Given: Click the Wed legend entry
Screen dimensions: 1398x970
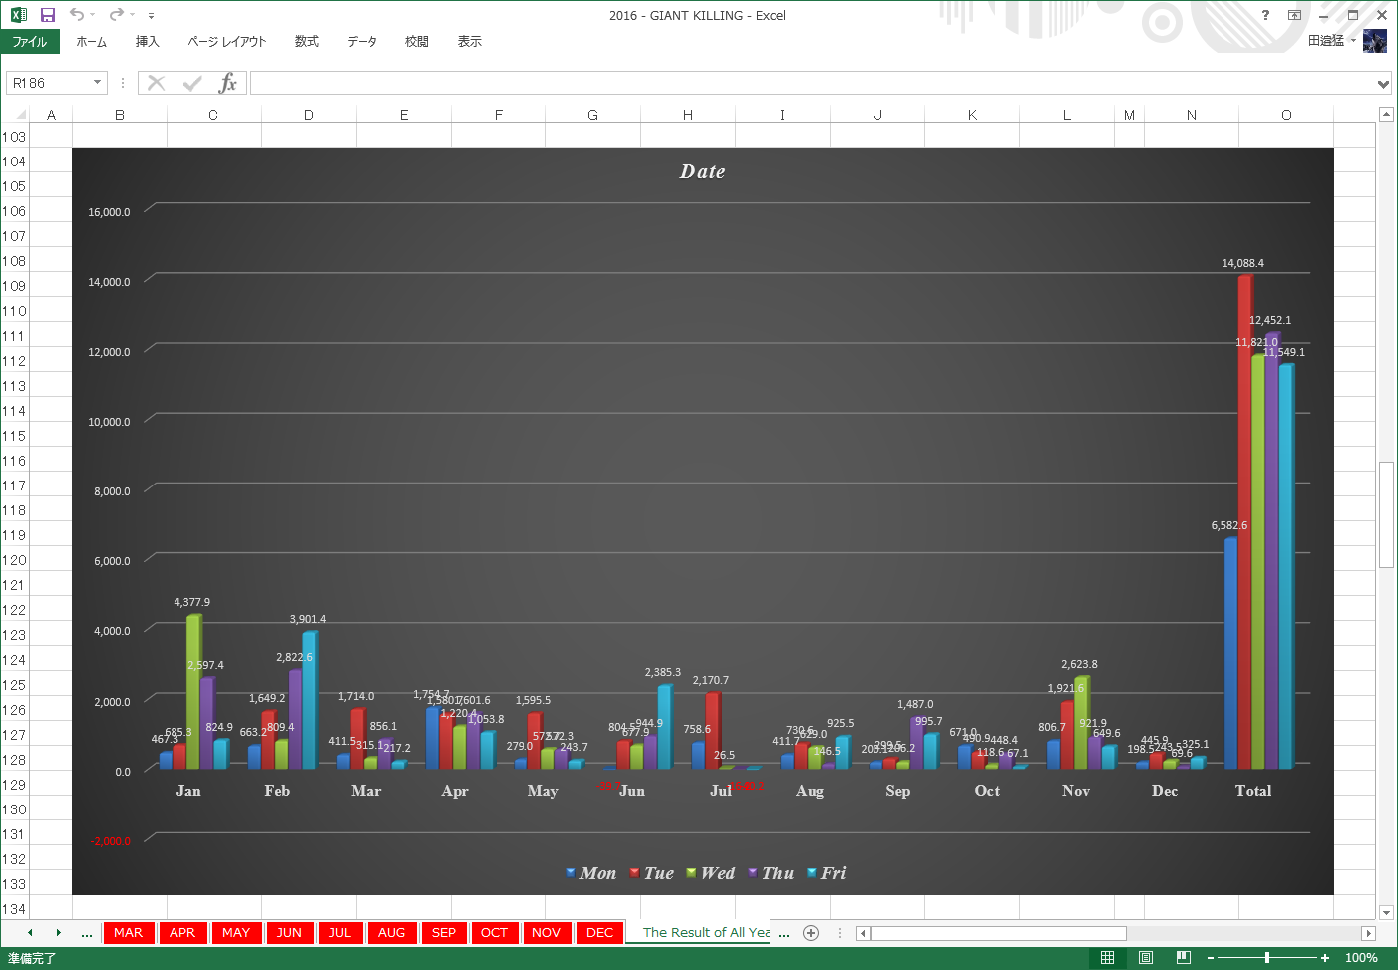Looking at the screenshot, I should [x=710, y=873].
